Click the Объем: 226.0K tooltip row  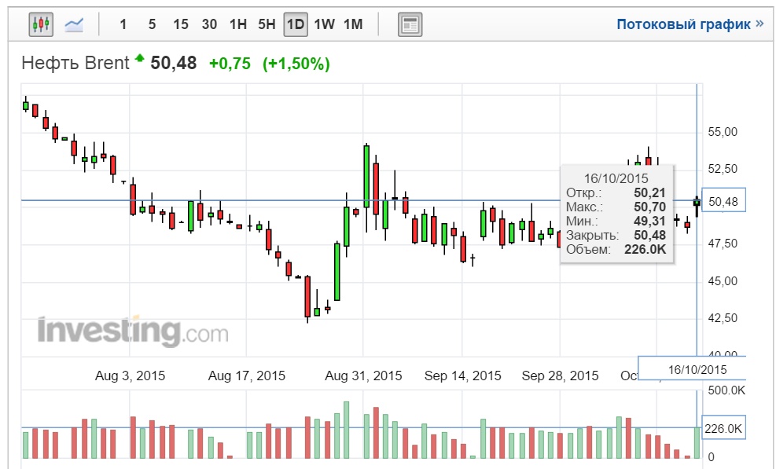(x=616, y=249)
